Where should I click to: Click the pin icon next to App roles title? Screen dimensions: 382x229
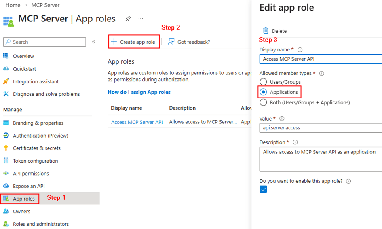point(128,19)
